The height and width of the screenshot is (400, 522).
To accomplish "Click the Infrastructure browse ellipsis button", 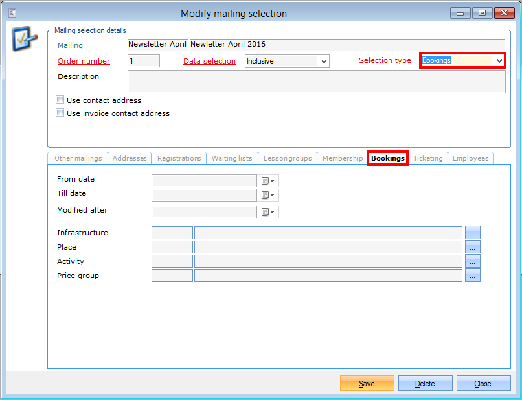I will [472, 233].
